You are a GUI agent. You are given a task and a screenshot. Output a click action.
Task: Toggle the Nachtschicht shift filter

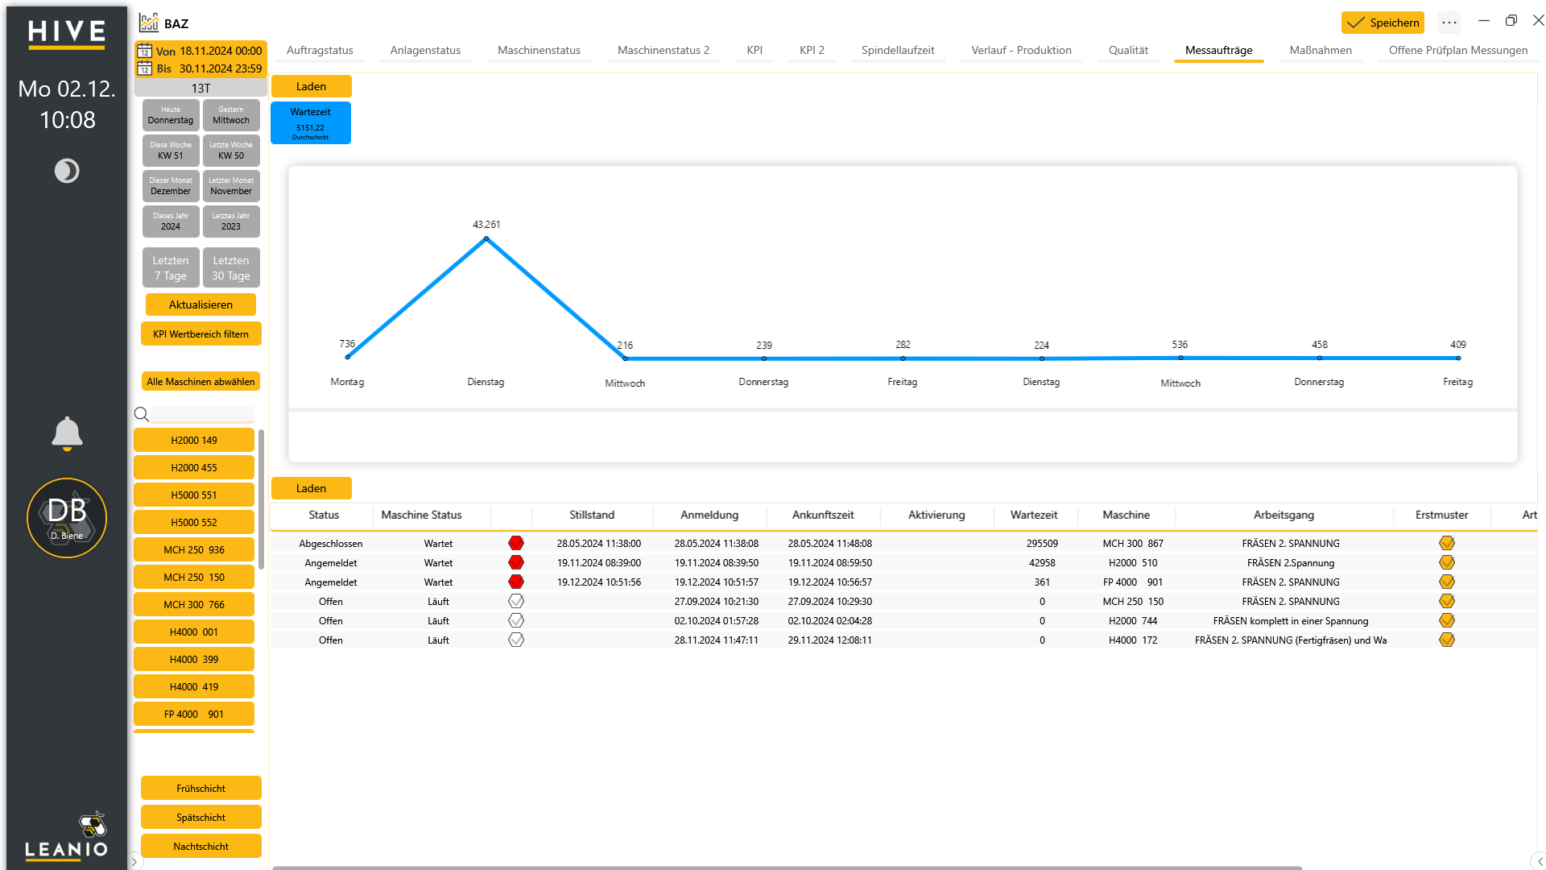(201, 847)
